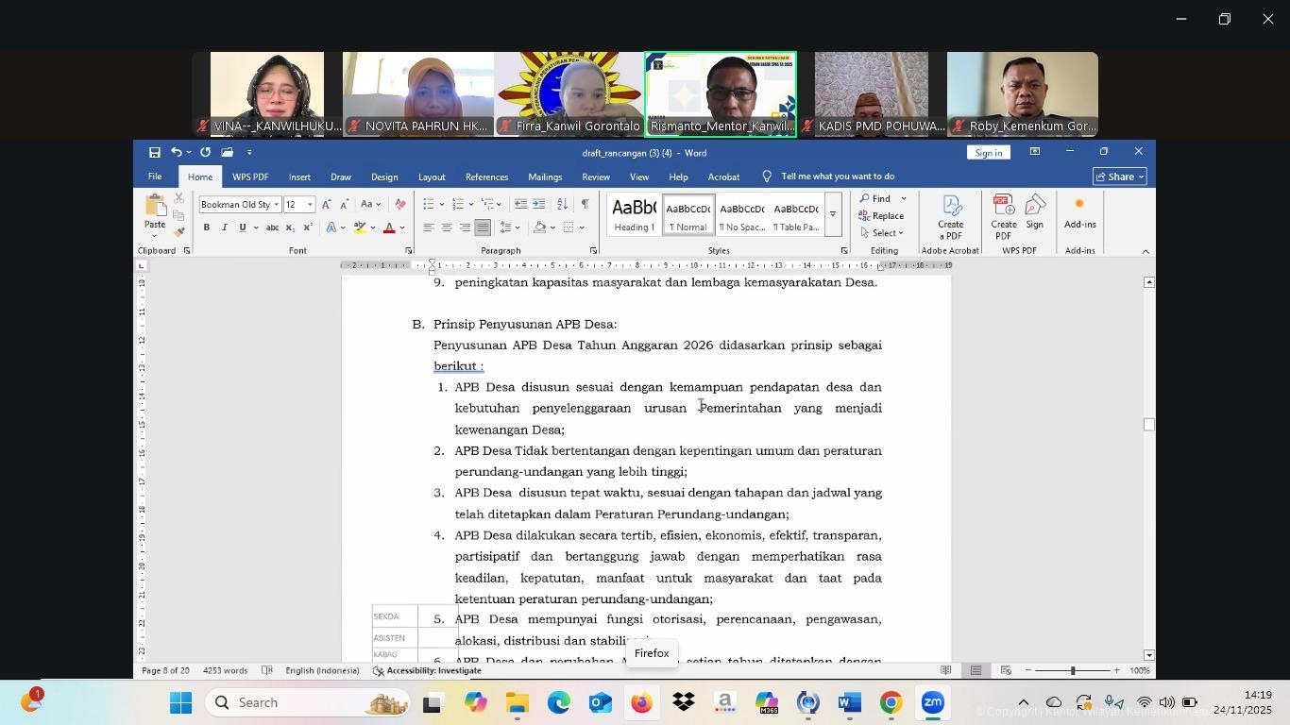Click the WPS PDF Sign icon
This screenshot has height=725, width=1290.
coord(1035,212)
